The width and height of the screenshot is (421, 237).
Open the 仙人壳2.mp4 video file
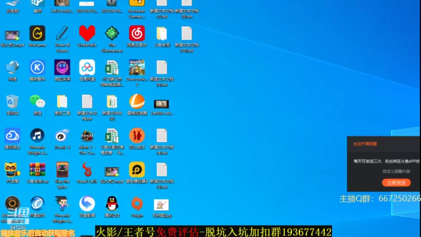coord(112,172)
